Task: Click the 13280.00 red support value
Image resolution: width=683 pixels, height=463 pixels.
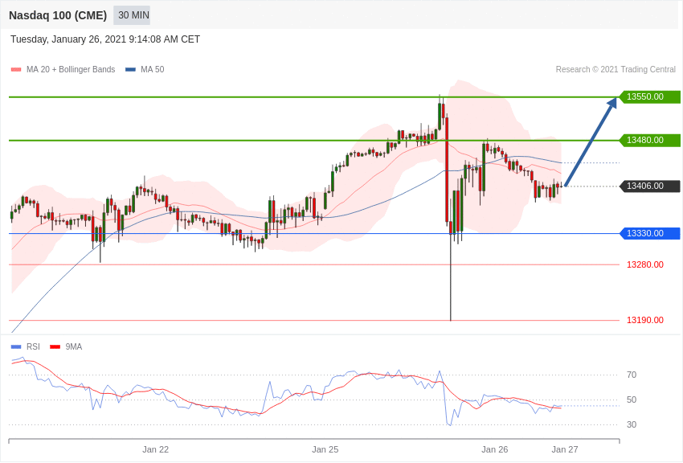Action: [645, 264]
